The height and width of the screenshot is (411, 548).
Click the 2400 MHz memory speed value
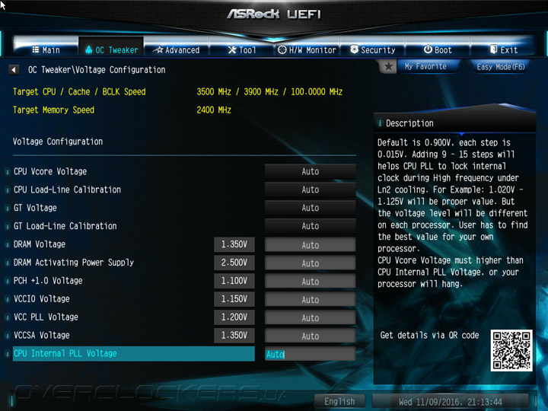[214, 110]
